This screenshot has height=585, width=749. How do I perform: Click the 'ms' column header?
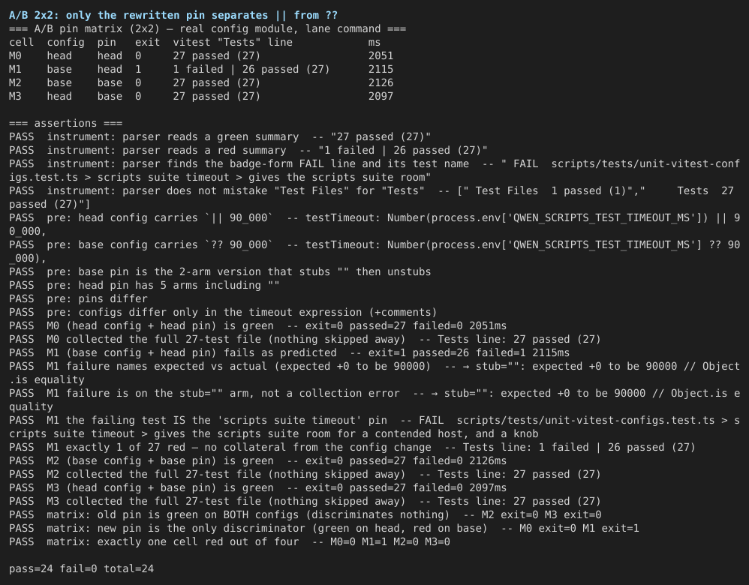pyautogui.click(x=374, y=43)
